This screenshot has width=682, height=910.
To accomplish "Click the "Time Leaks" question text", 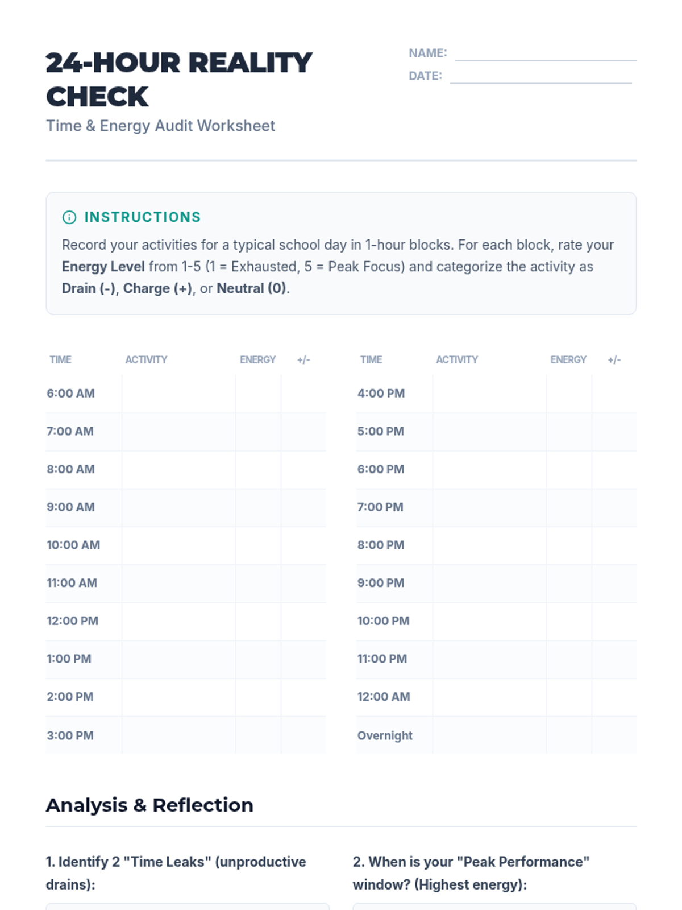I will coord(176,873).
